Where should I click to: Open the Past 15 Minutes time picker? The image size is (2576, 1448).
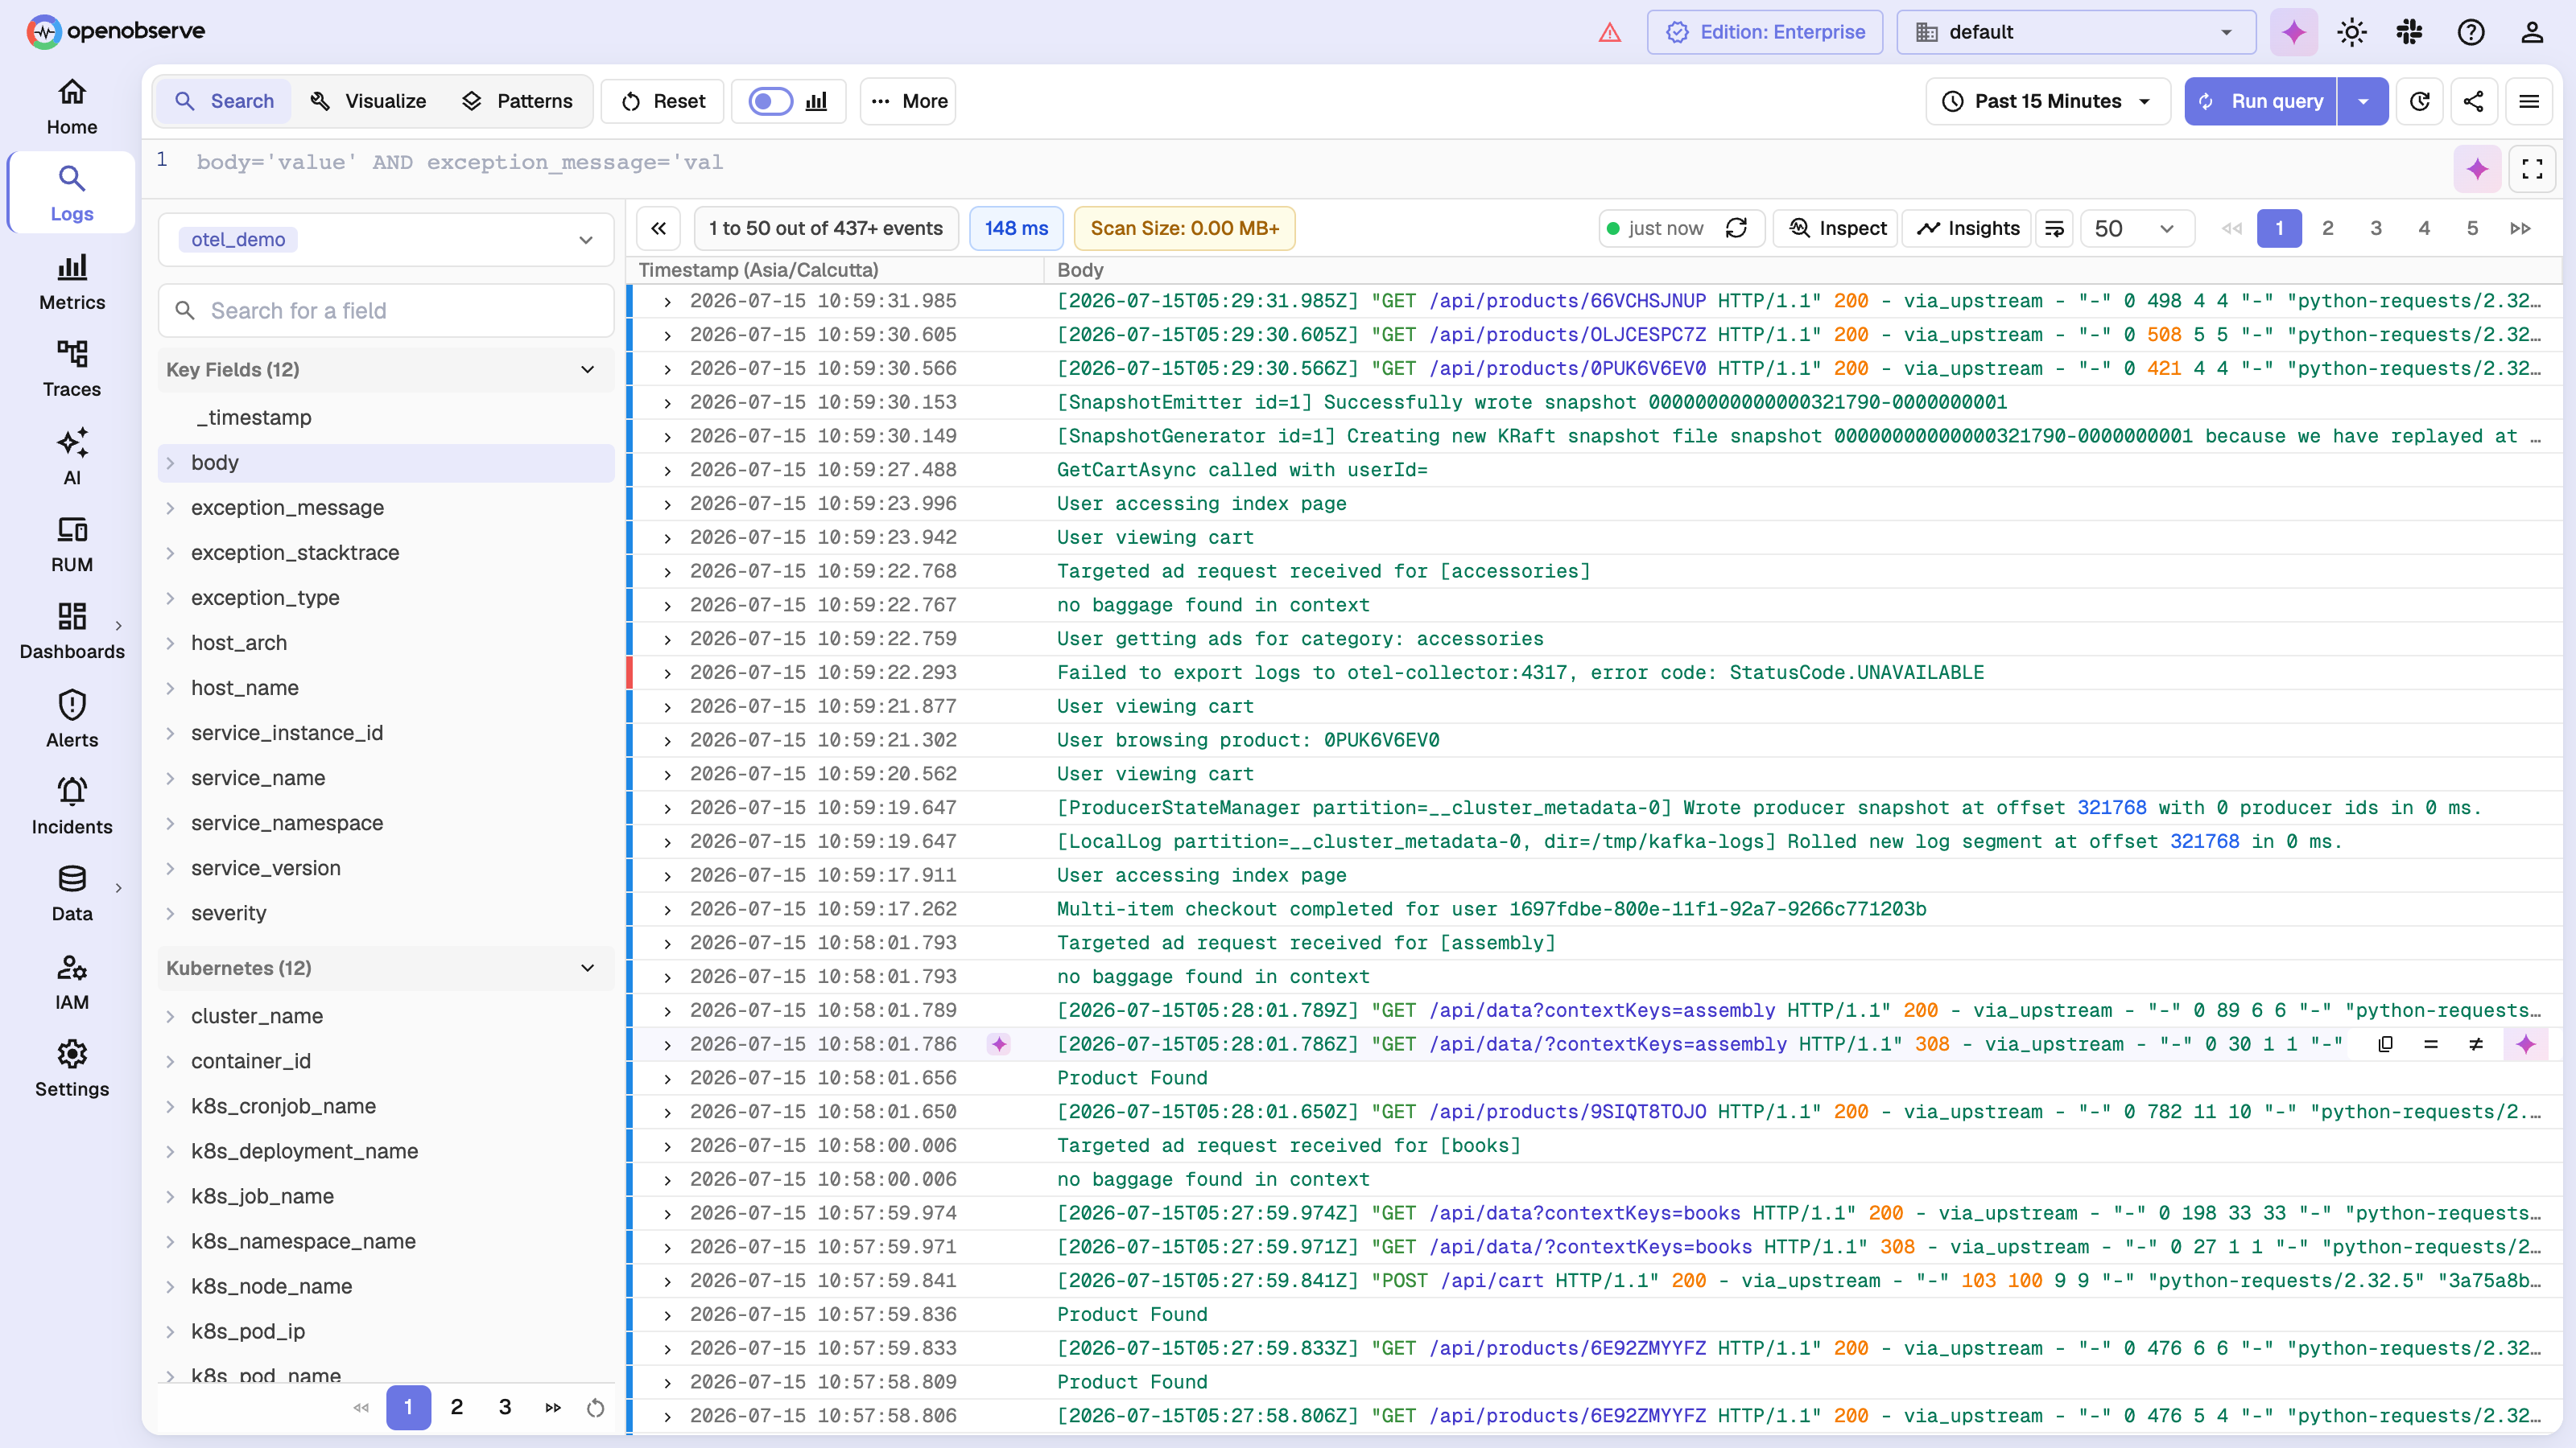point(2047,101)
